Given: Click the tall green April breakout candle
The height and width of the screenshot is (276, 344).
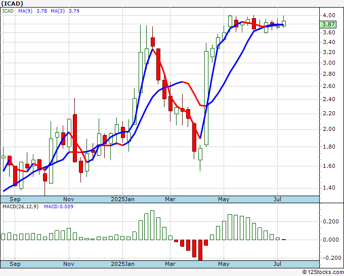Looking at the screenshot, I should pyautogui.click(x=206, y=98).
